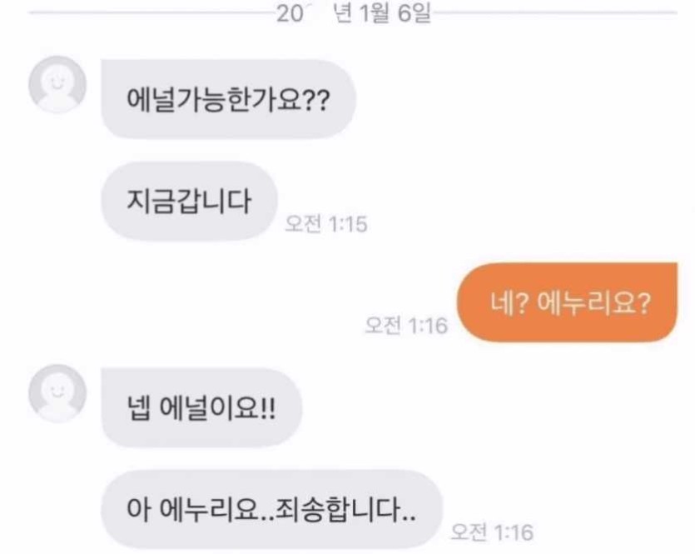Image resolution: width=695 pixels, height=554 pixels.
Task: Select the orange bubble "네? 에누리요?"
Action: (568, 302)
